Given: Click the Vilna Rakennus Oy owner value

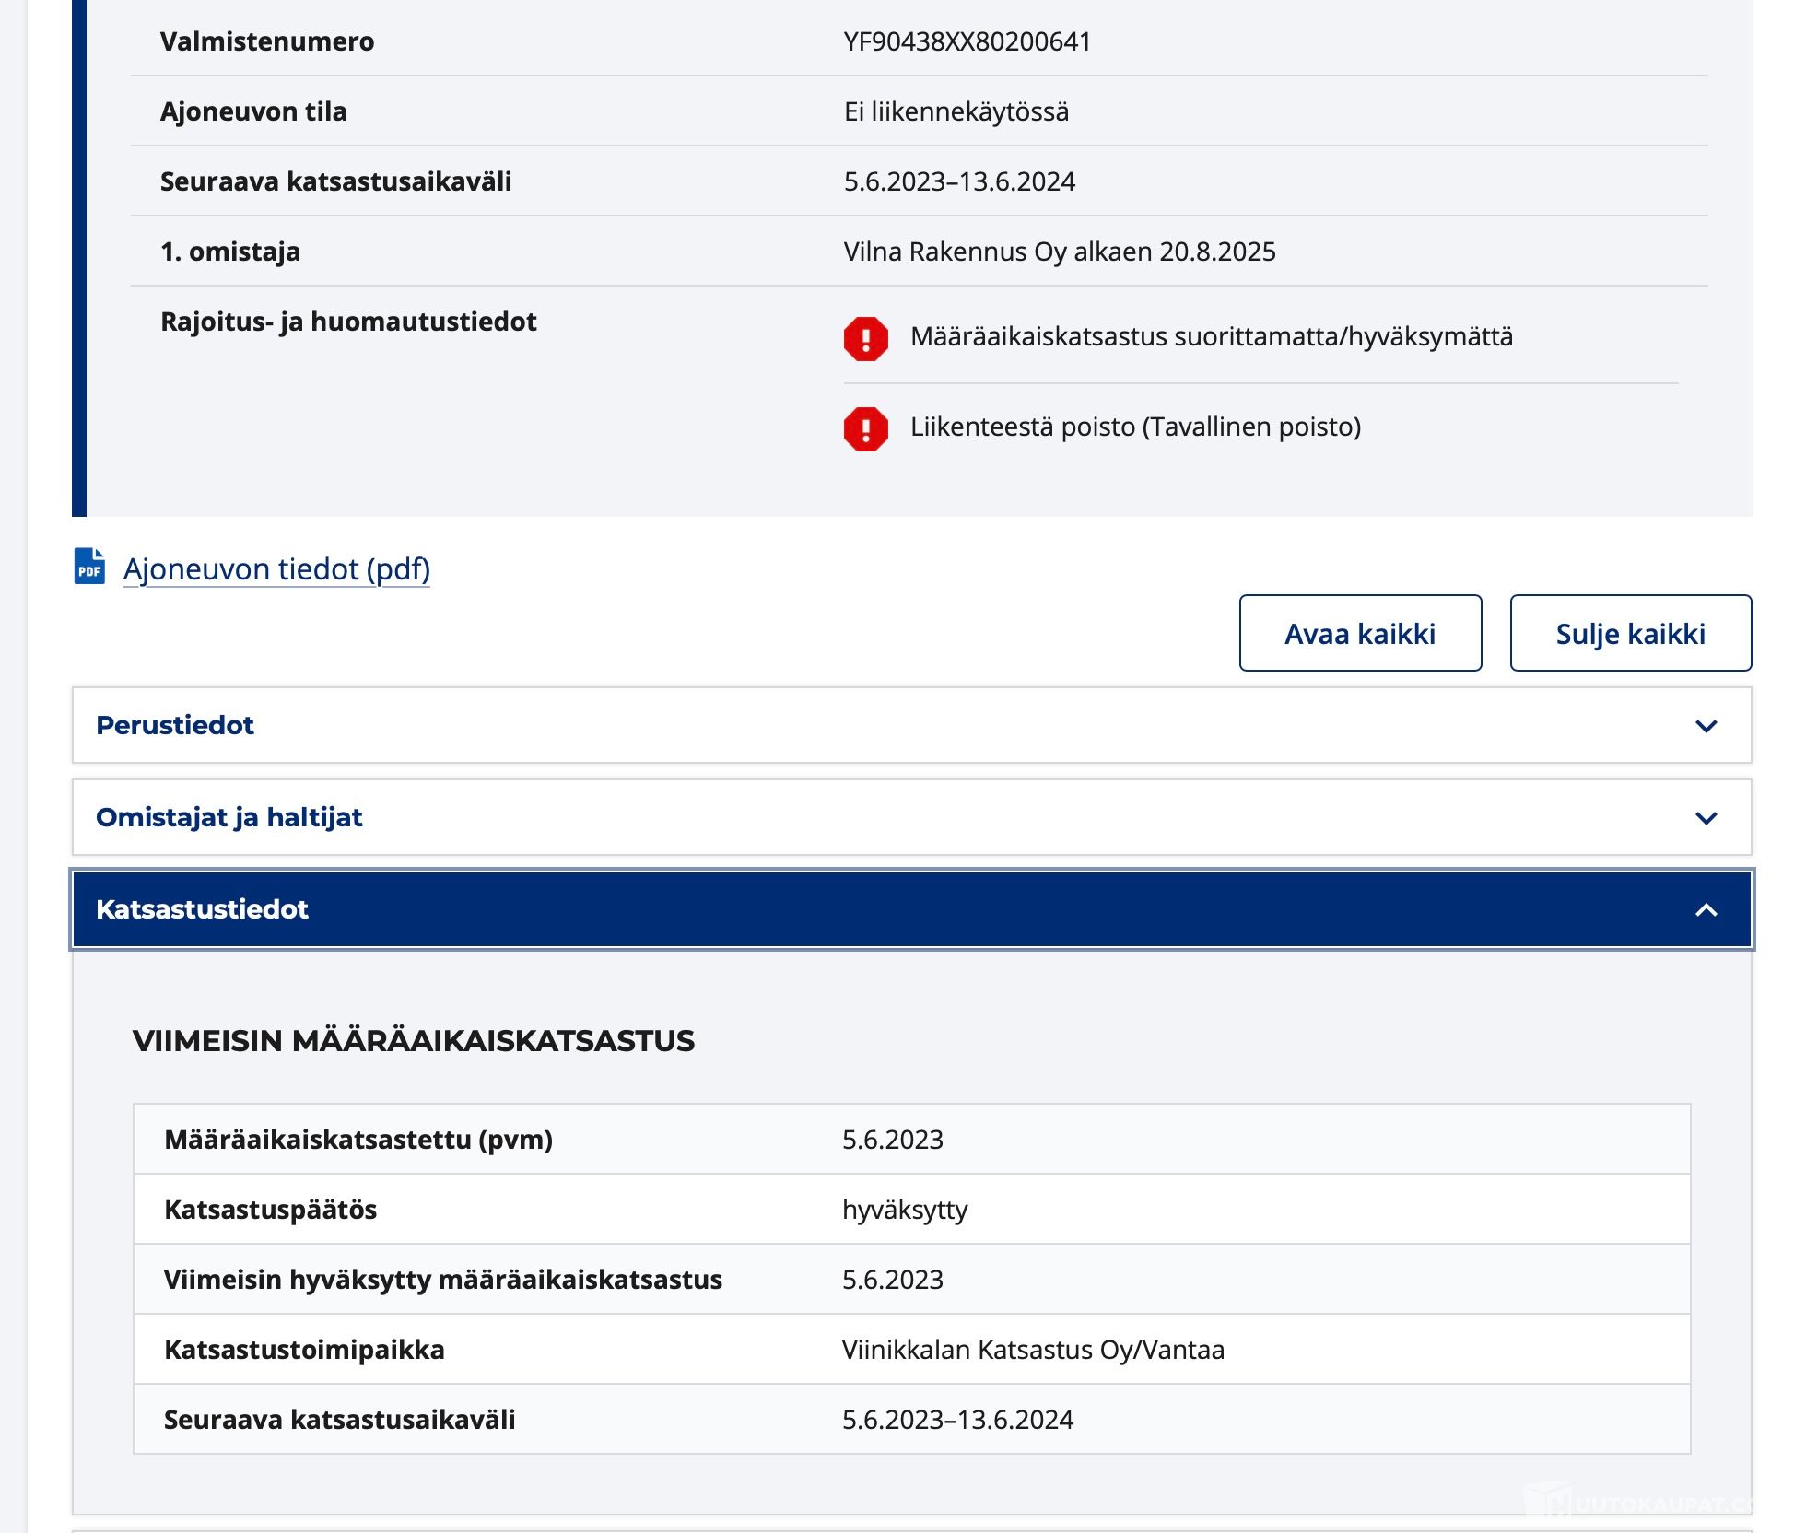Looking at the screenshot, I should click(1059, 252).
